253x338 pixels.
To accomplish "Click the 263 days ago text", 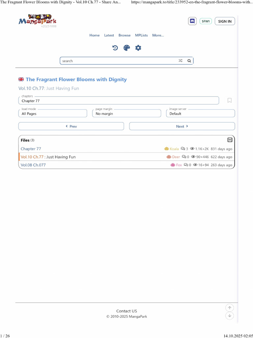I will click(x=221, y=165).
